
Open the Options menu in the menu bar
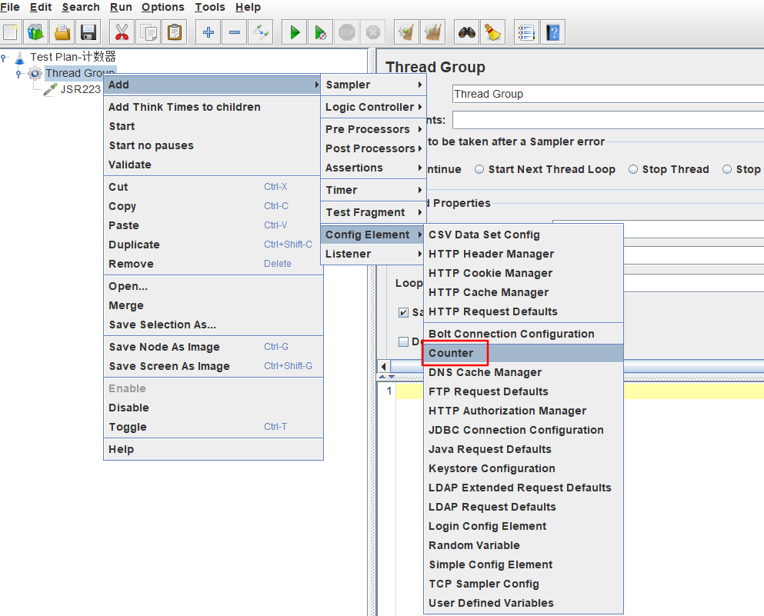tap(163, 7)
